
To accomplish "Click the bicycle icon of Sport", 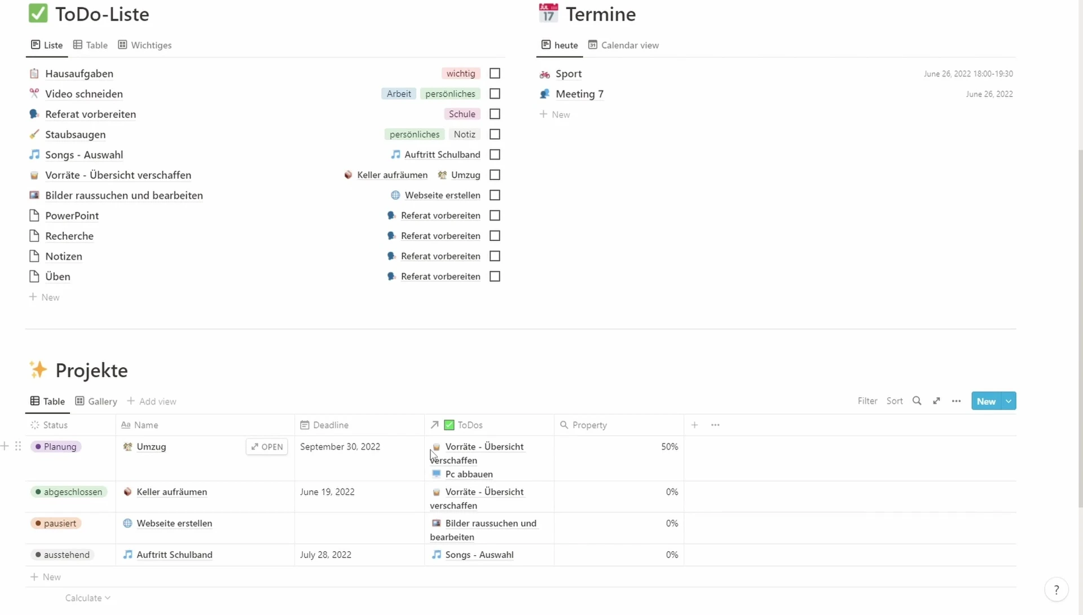I will 545,74.
